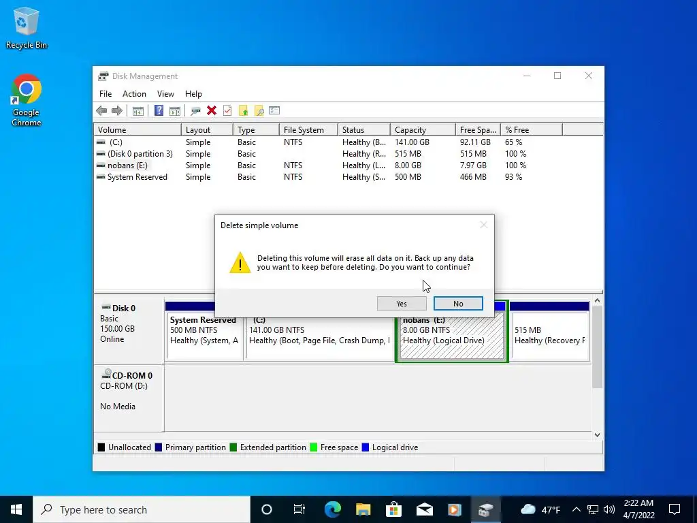Open the Mail app from the taskbar
Viewport: 697px width, 523px height.
point(425,509)
